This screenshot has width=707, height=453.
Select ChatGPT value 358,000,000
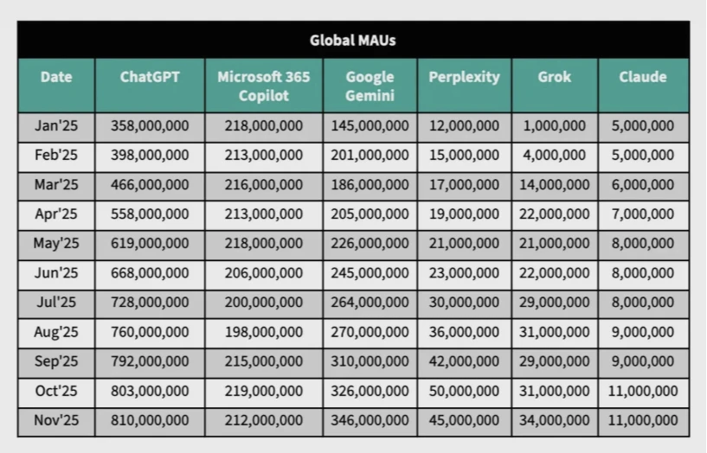coord(150,126)
